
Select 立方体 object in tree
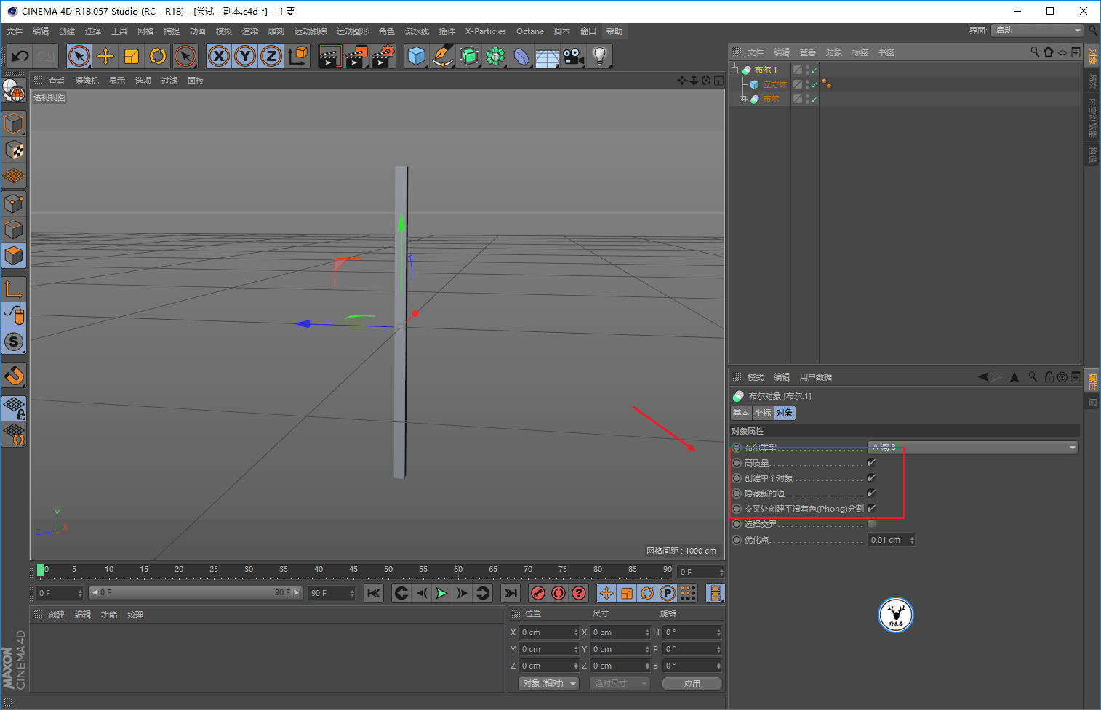click(x=774, y=84)
